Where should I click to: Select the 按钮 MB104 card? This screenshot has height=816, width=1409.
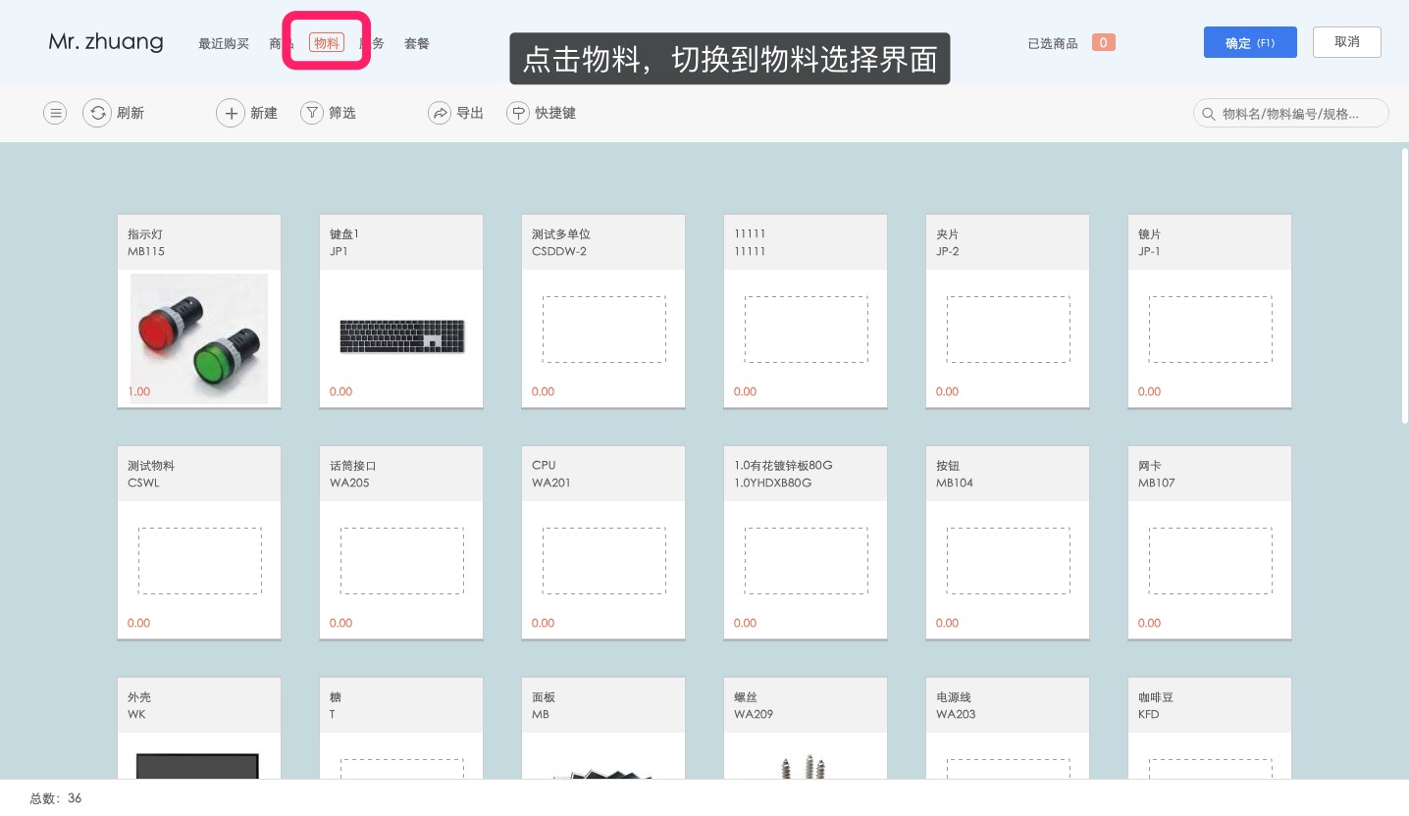point(1008,542)
